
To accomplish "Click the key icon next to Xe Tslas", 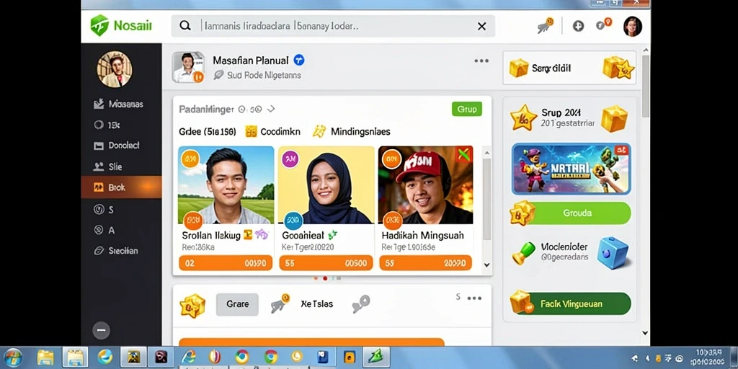I will tap(280, 303).
